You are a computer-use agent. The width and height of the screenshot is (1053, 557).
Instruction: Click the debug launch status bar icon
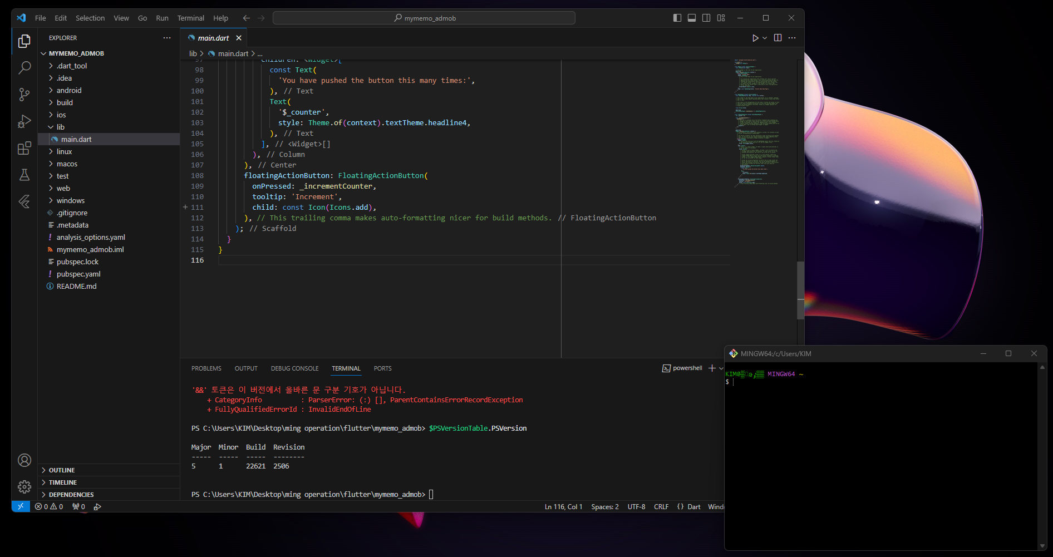click(97, 506)
